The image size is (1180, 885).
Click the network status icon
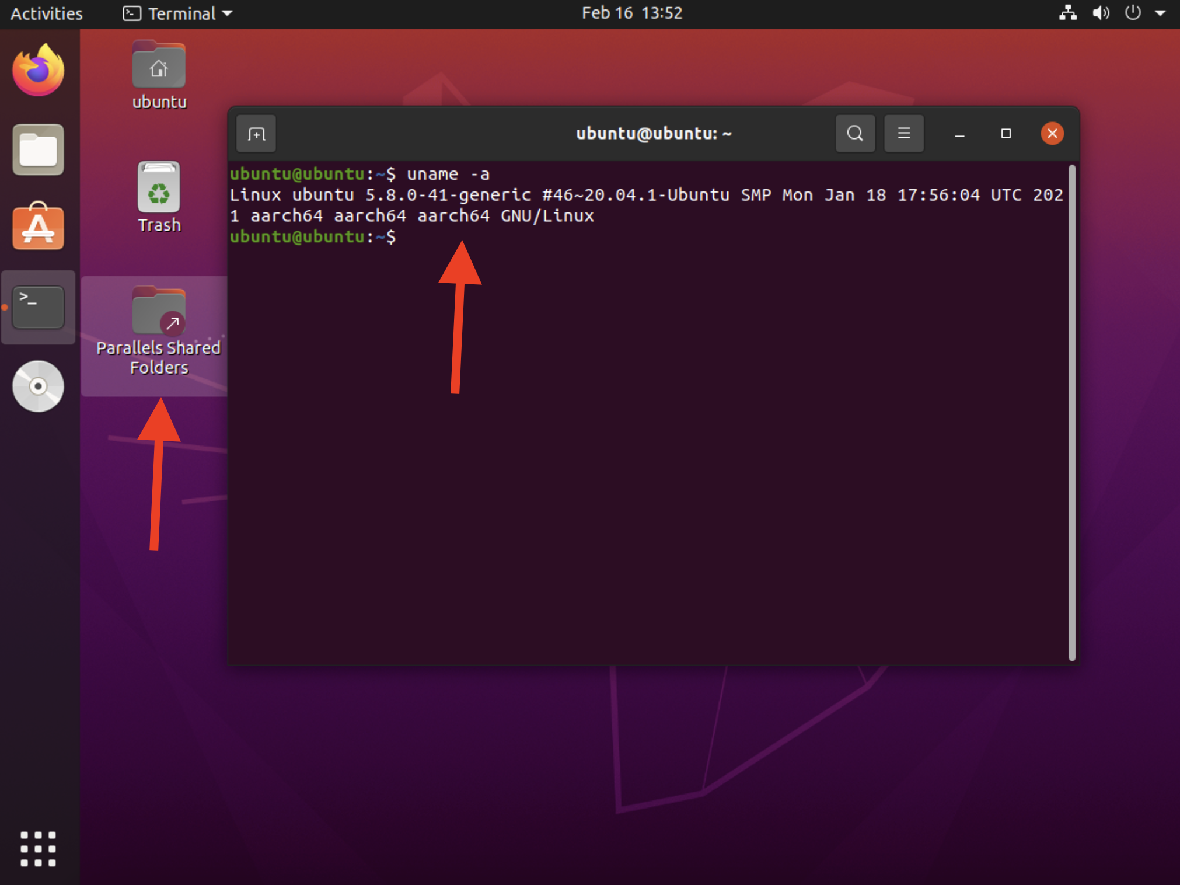click(1067, 13)
